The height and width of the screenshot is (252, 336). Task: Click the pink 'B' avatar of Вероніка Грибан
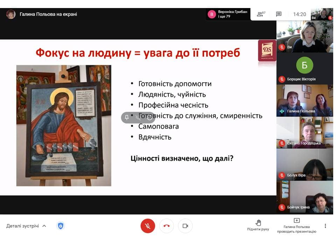pos(212,14)
